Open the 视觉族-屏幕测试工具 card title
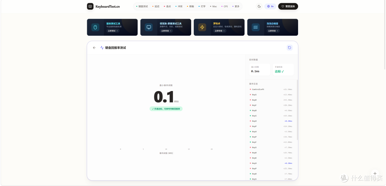The width and height of the screenshot is (386, 186). tap(170, 24)
